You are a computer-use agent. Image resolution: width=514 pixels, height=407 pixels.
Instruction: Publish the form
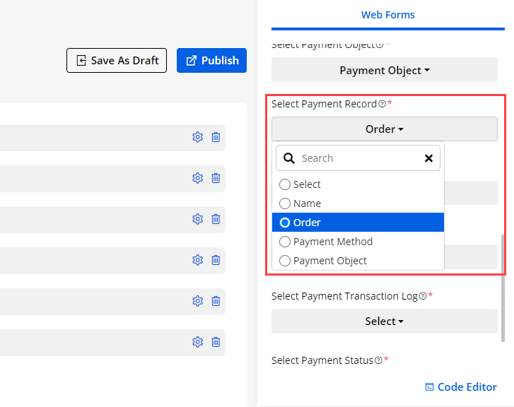pyautogui.click(x=211, y=61)
